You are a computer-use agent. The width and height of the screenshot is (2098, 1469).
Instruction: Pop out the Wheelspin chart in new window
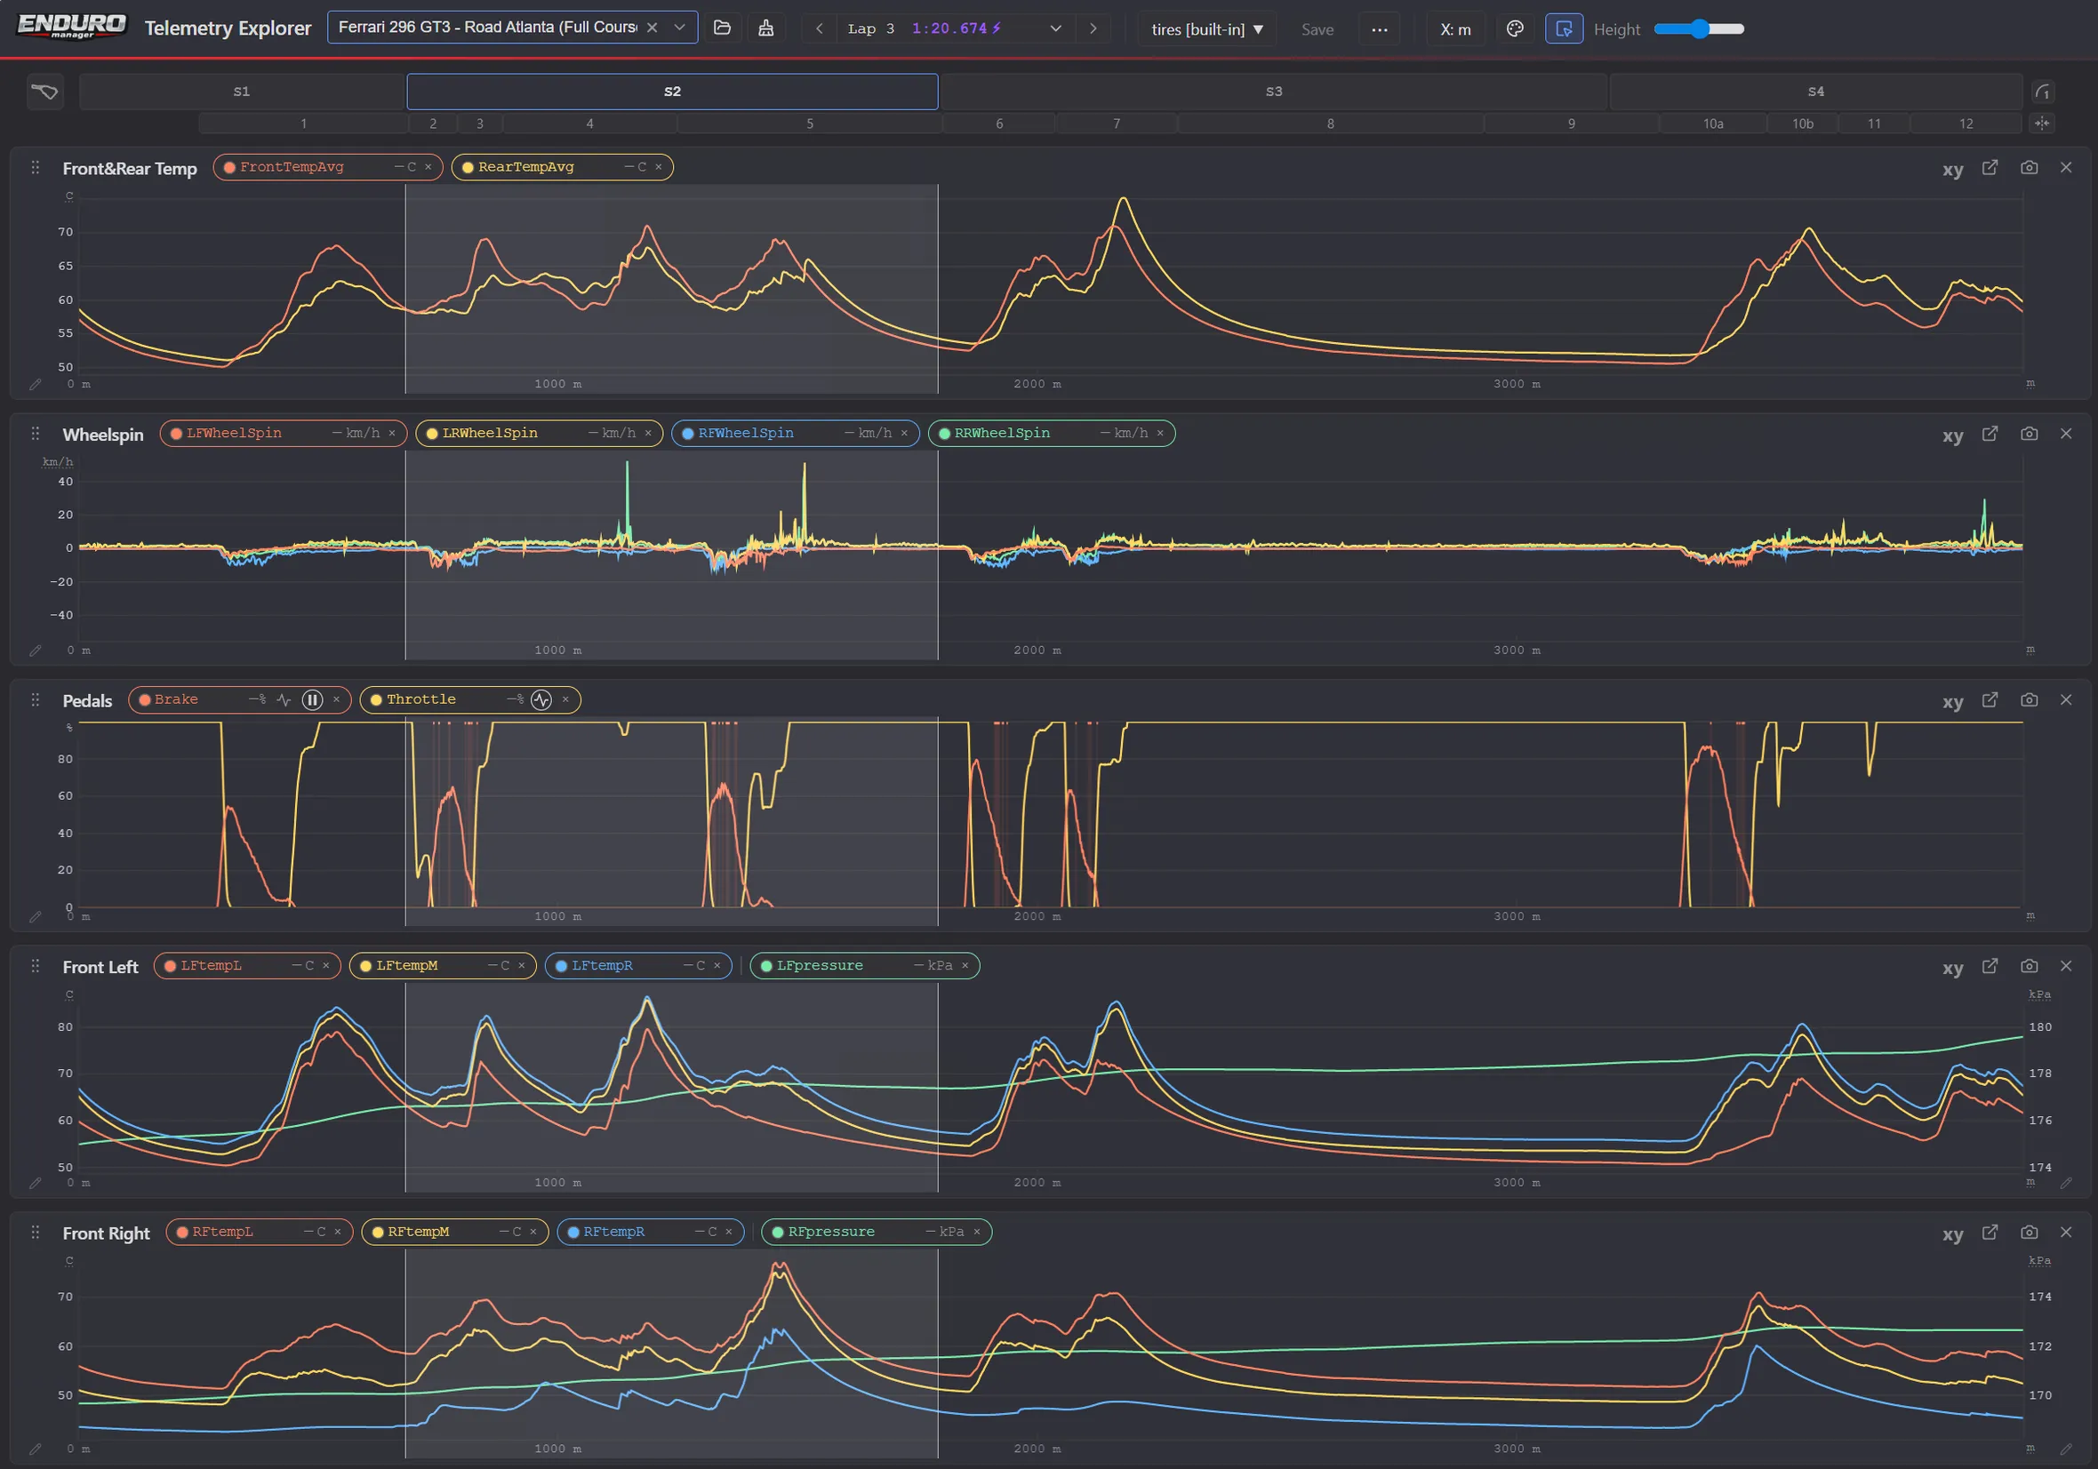1990,434
